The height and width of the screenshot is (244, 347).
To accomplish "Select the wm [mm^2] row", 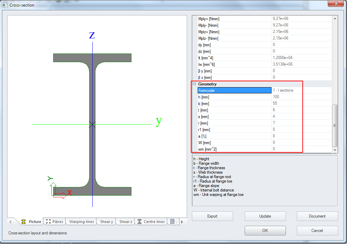I will 265,149.
